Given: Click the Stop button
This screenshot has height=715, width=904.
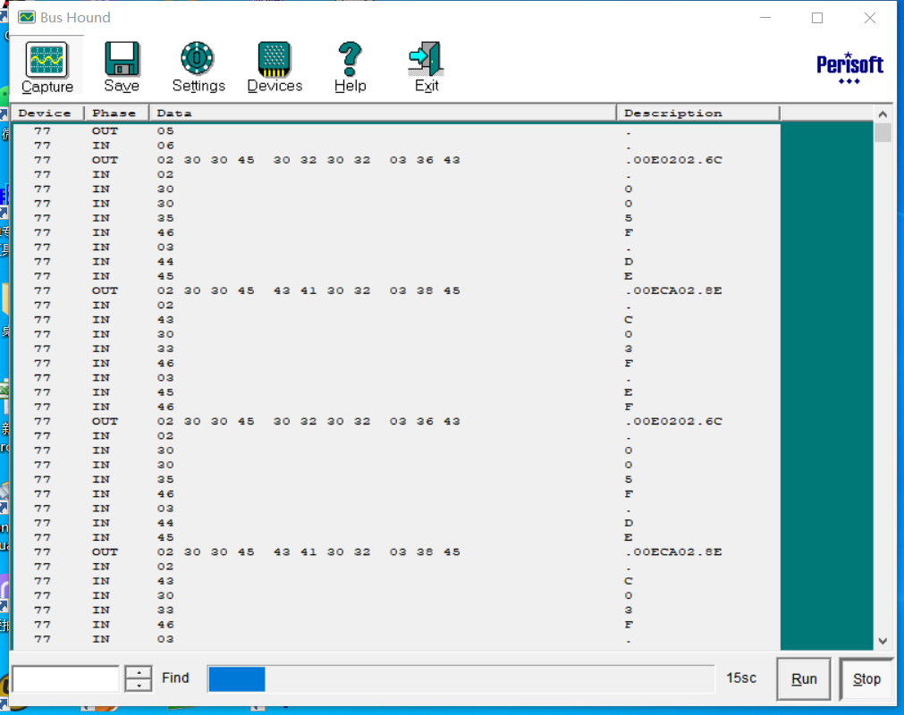Looking at the screenshot, I should (x=866, y=679).
